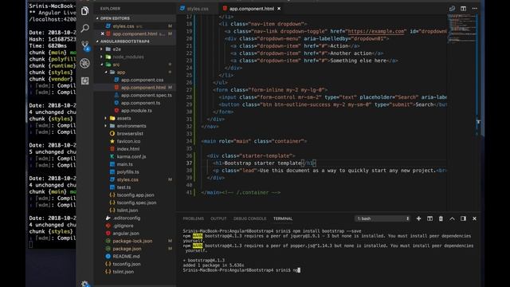Open the PROBLEMS panel tab
Screen dimensions: 510x287
[193, 218]
